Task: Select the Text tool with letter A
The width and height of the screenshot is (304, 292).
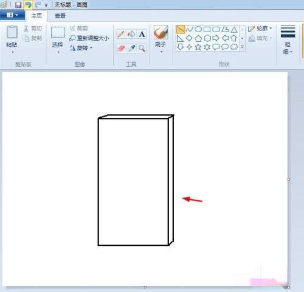Action: point(142,34)
